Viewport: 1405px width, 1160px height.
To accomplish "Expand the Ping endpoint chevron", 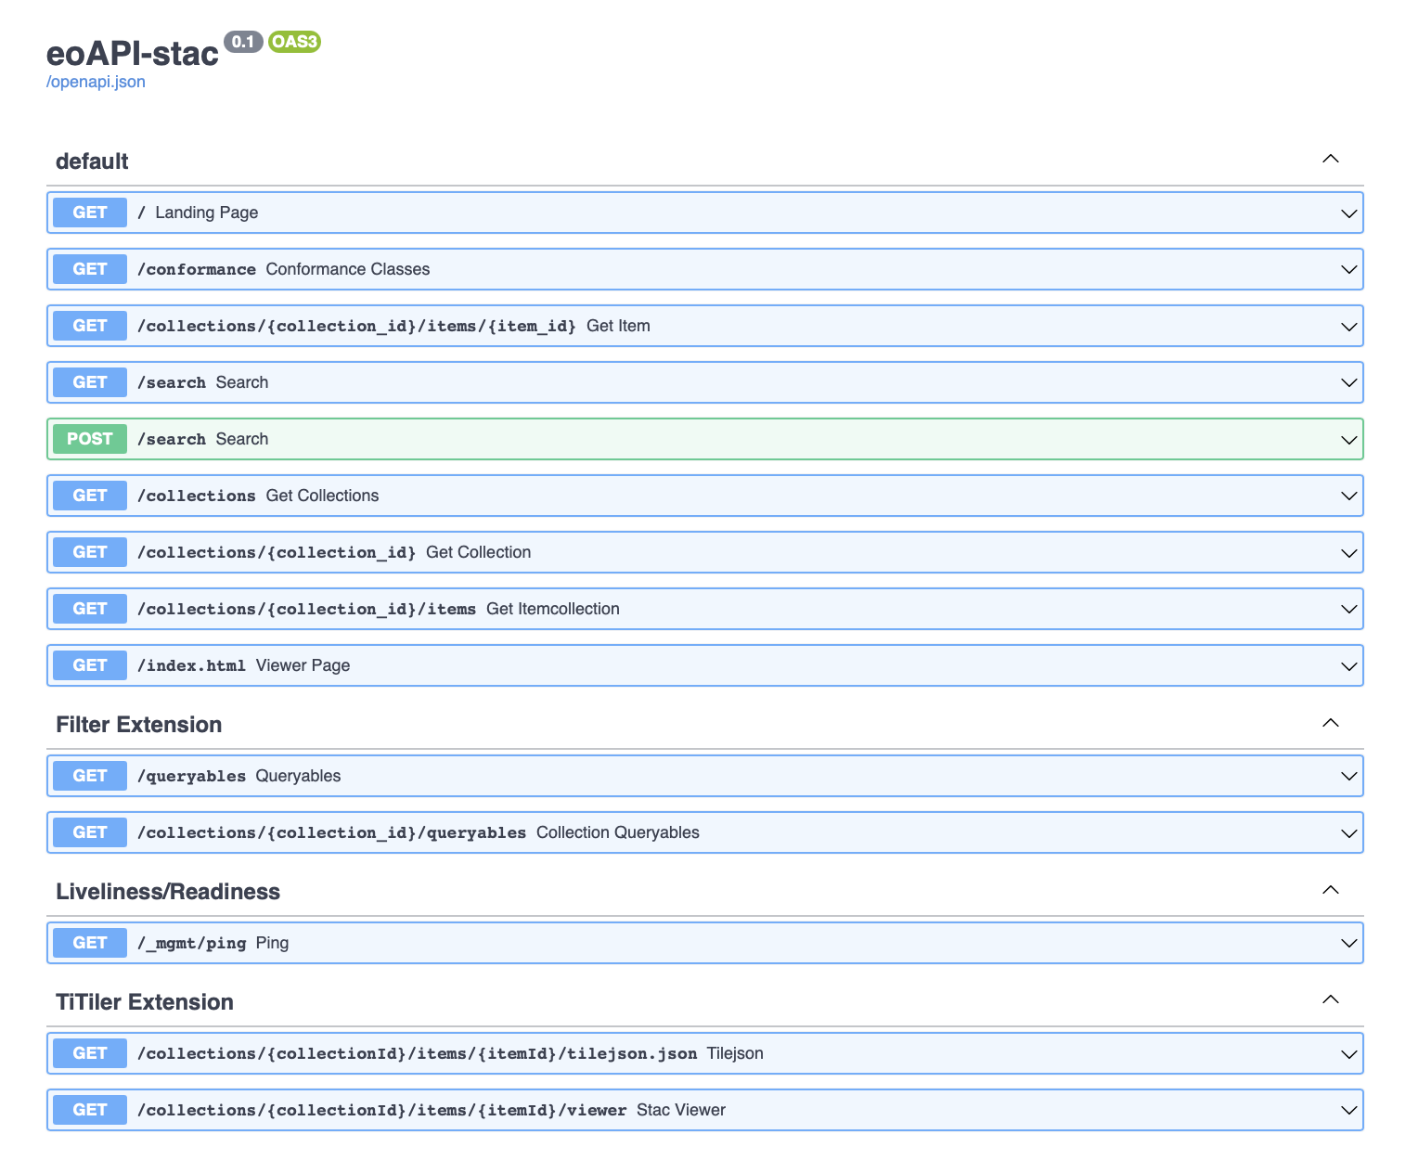I will (x=1348, y=944).
